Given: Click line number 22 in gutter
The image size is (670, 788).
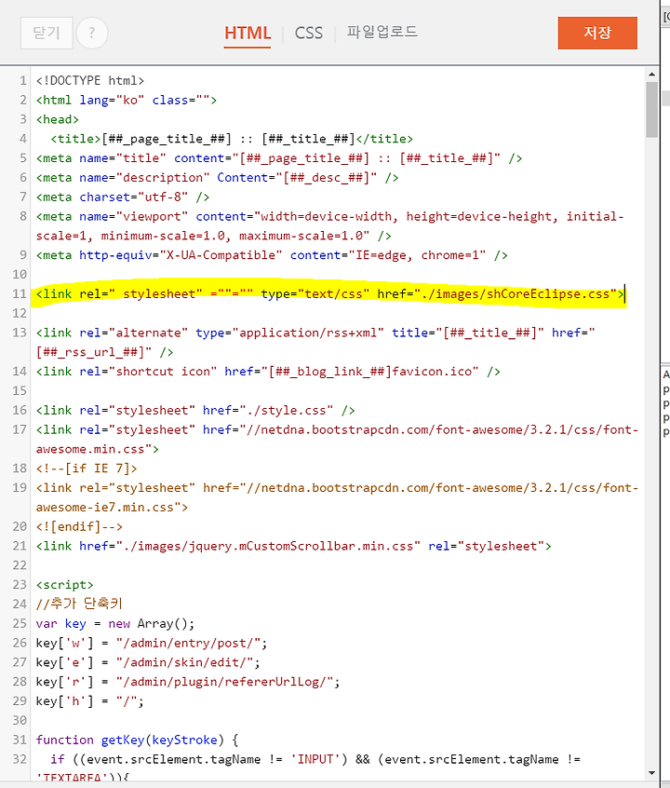Looking at the screenshot, I should (20, 565).
